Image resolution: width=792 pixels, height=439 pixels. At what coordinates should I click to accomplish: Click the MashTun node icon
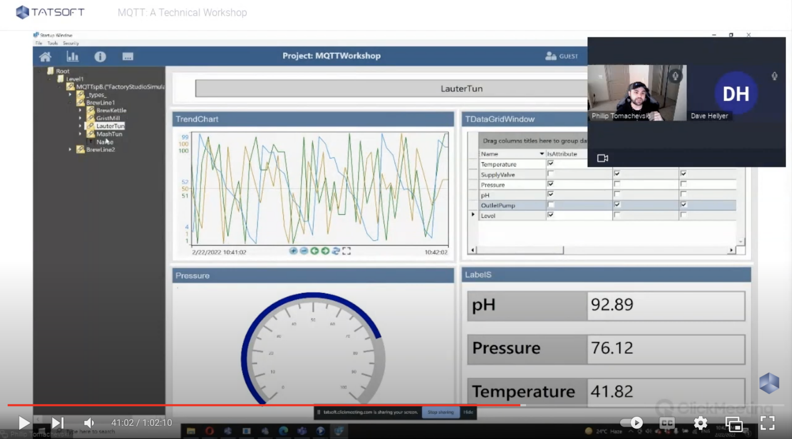point(91,134)
